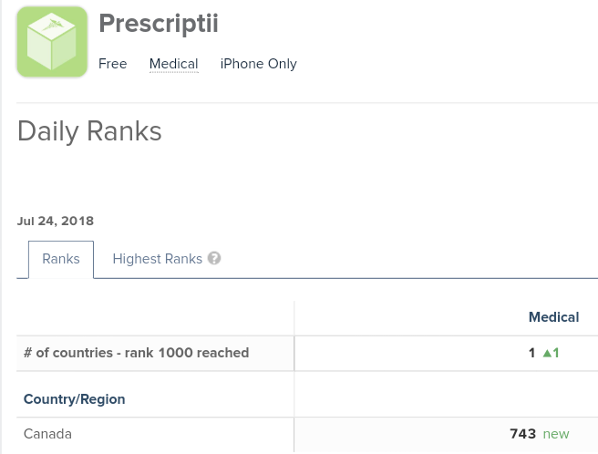Screen dimensions: 598x454
Task: Click the countries count value 1
Action: click(531, 353)
